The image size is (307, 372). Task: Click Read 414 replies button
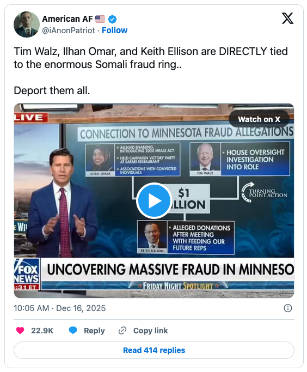[x=154, y=350]
